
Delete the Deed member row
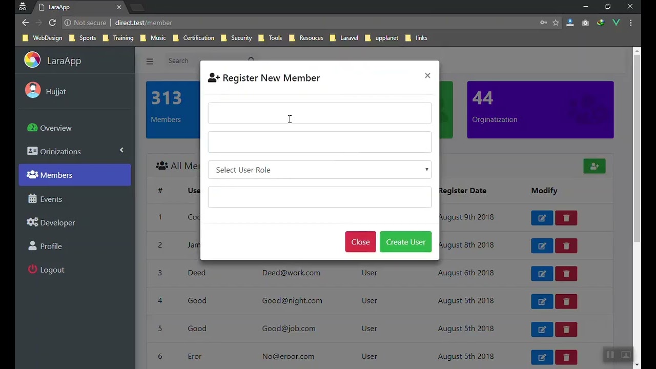(566, 274)
